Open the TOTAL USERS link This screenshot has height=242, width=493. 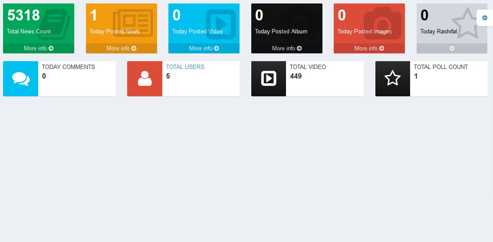coord(185,67)
